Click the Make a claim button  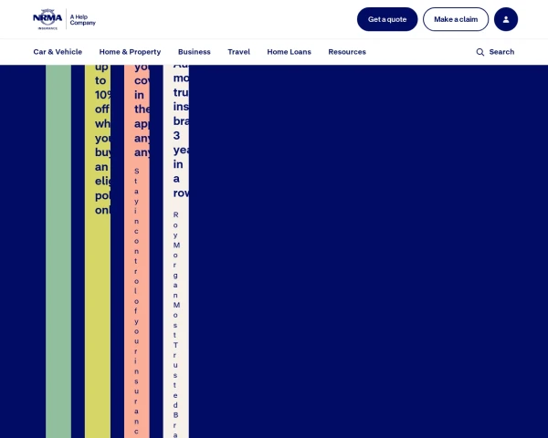point(456,19)
